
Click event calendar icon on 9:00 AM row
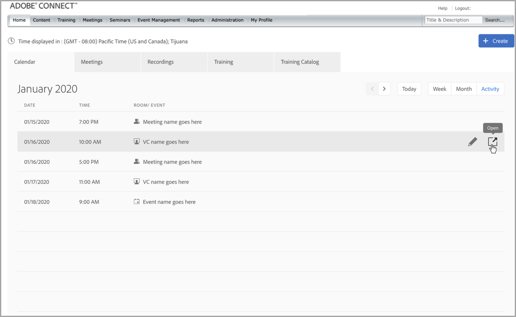pos(137,201)
